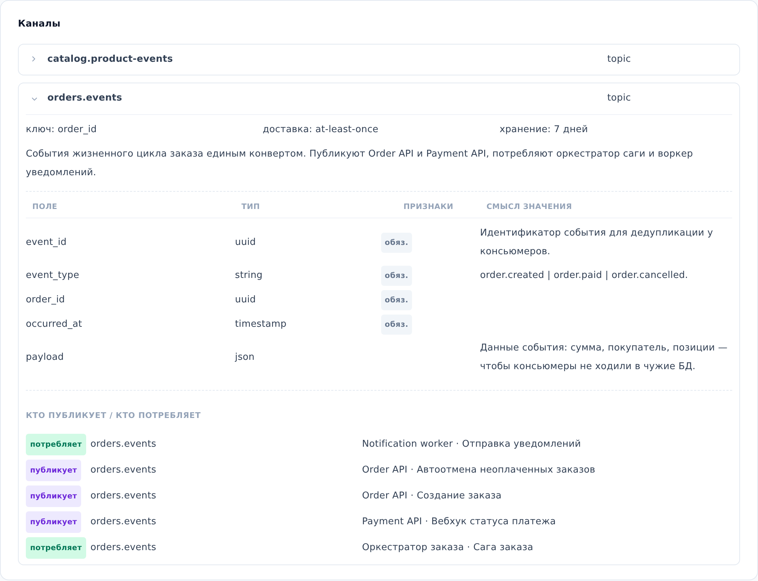This screenshot has width=758, height=581.
Task: Click the ТИП column header
Action: pos(251,206)
